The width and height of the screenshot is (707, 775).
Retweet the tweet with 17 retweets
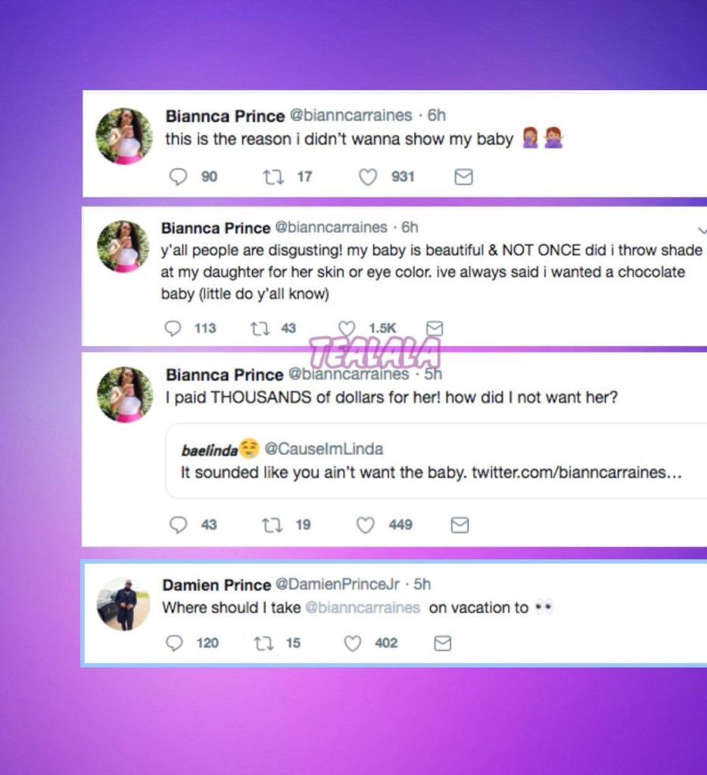273,176
